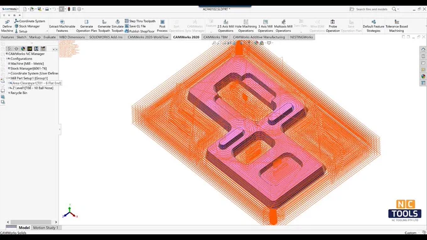Image resolution: width=427 pixels, height=240 pixels.
Task: Switch to the Features ribbon tab
Action: (8, 37)
